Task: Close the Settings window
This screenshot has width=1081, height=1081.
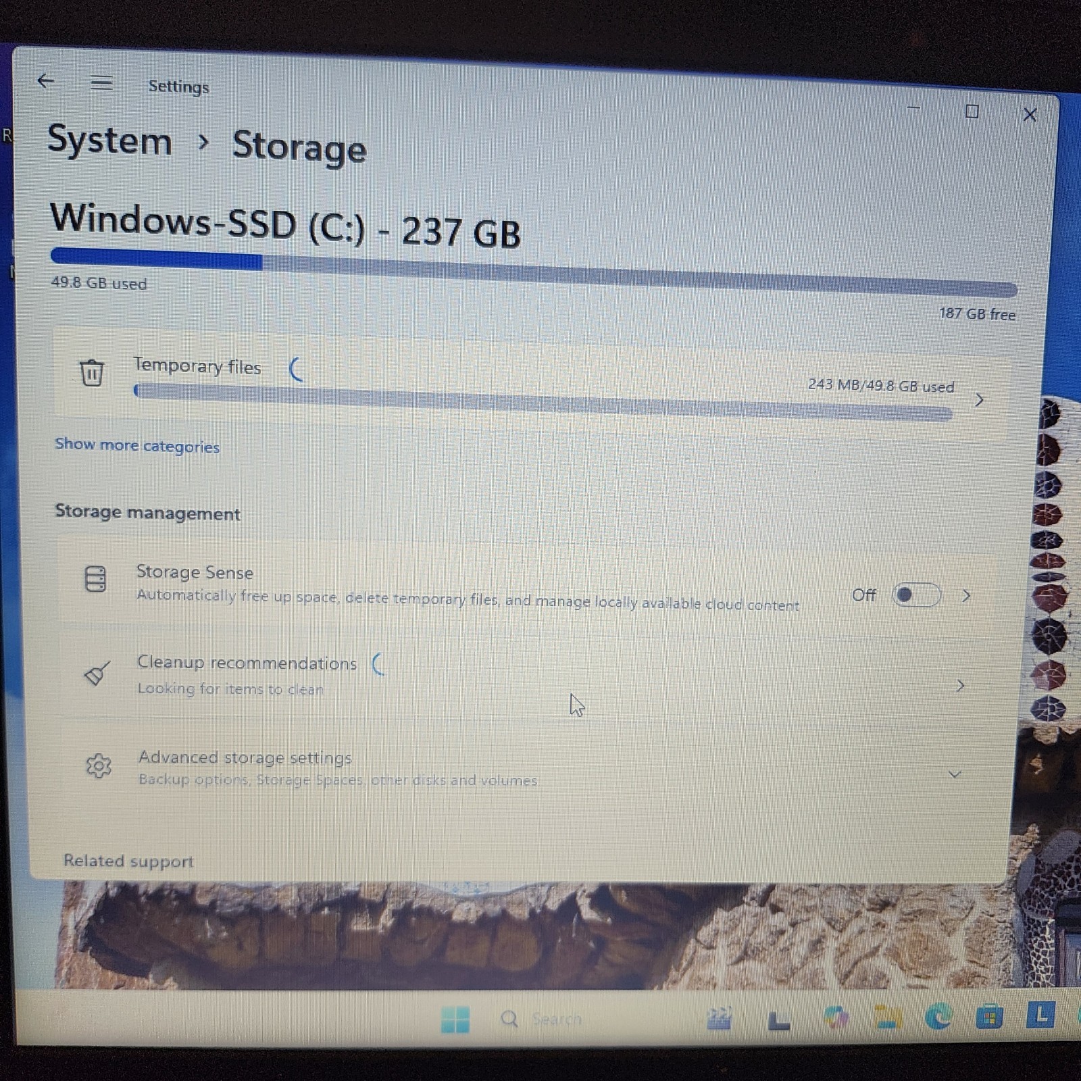Action: pos(1030,115)
